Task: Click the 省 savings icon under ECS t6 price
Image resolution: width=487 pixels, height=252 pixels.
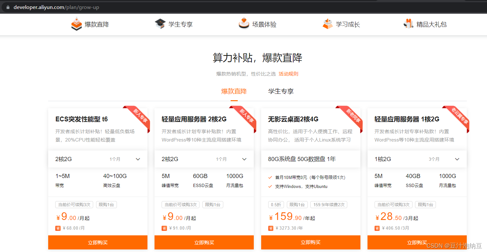Action: (58, 228)
